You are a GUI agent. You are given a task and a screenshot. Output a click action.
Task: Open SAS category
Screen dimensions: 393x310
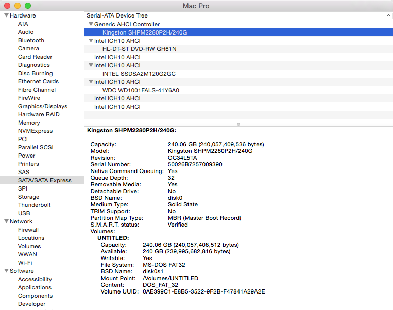pos(24,172)
